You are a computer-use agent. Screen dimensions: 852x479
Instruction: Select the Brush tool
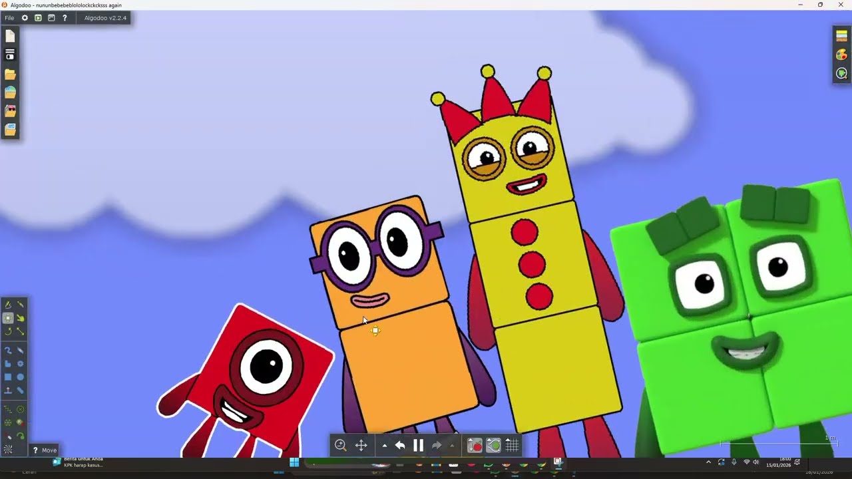pos(8,350)
